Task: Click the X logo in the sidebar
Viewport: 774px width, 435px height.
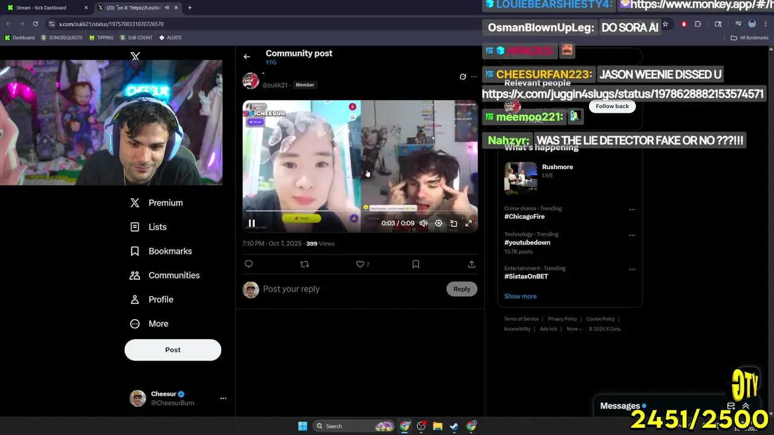Action: point(135,56)
